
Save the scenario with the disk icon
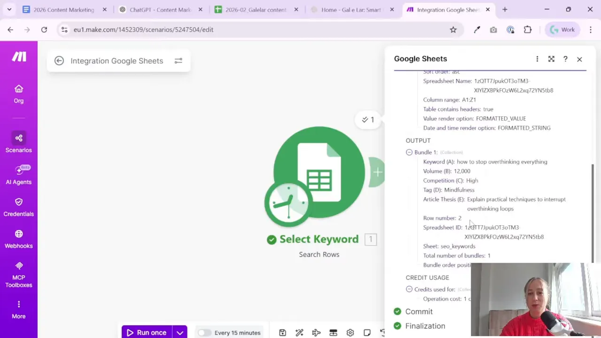point(283,332)
